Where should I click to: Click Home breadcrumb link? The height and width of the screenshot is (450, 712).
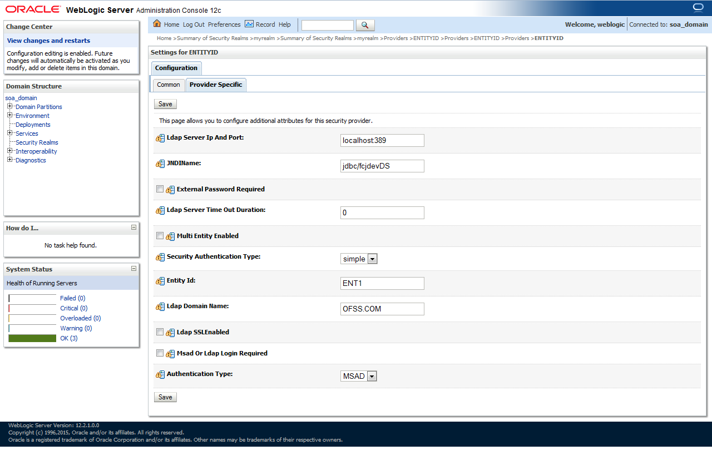tap(164, 38)
